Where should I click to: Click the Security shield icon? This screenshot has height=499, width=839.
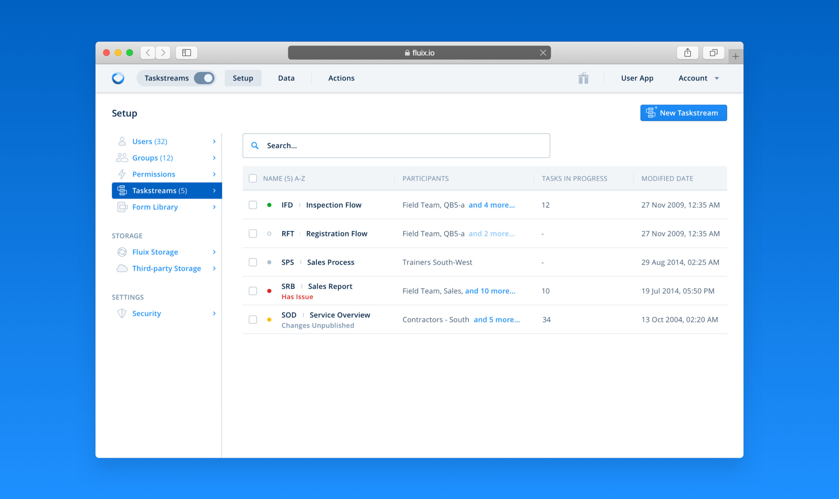pos(122,313)
